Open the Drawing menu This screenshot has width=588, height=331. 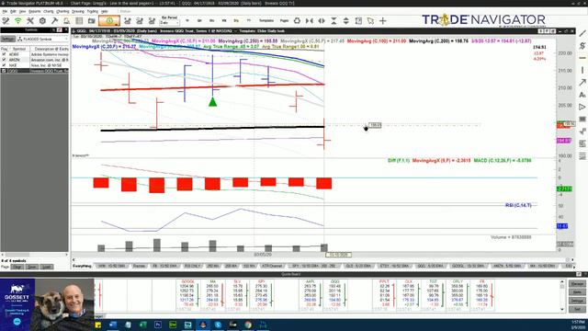tap(78, 12)
